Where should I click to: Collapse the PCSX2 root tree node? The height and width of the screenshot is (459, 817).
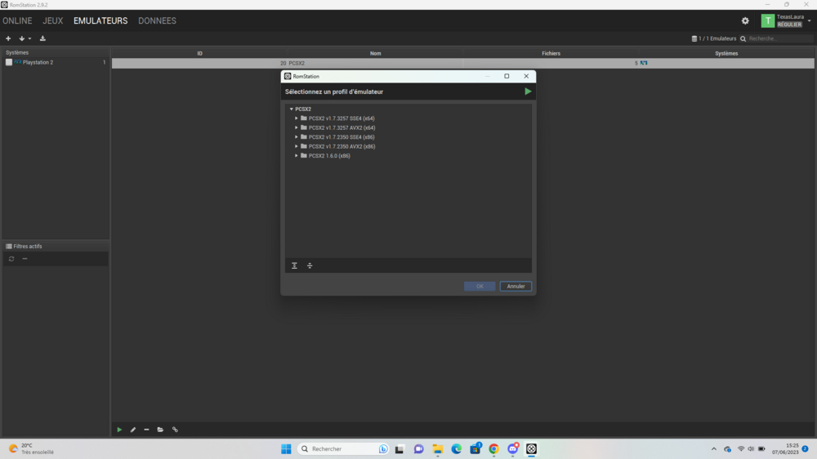pyautogui.click(x=291, y=109)
